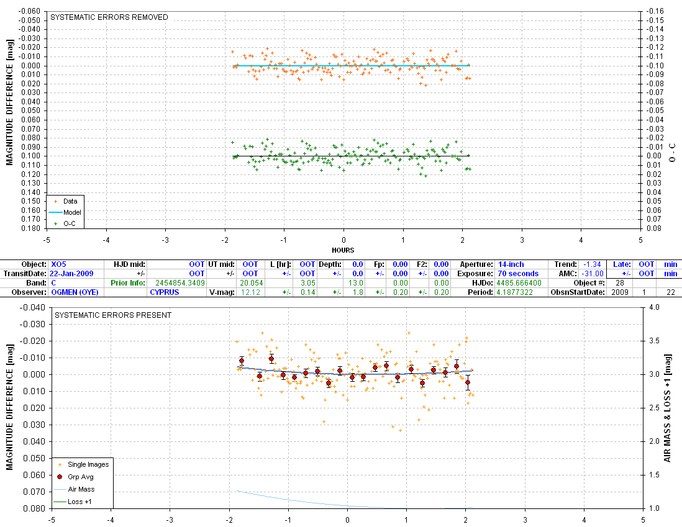The width and height of the screenshot is (682, 527).
Task: Click the Air Mass legend entry
Action: [74, 490]
